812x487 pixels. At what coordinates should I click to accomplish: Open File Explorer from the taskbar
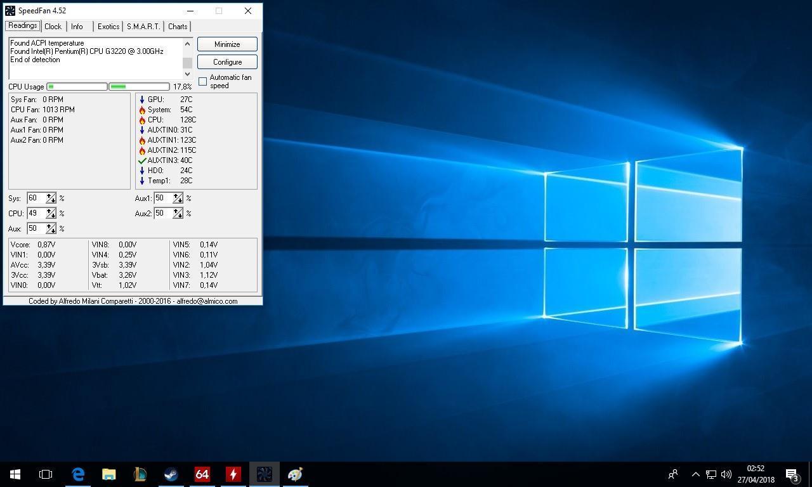pos(109,474)
